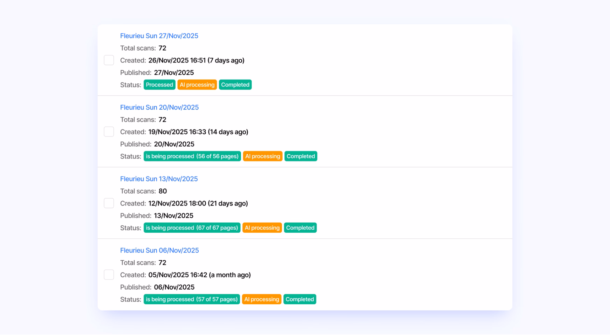Click the total scans value '80'
610x335 pixels.
pyautogui.click(x=163, y=191)
